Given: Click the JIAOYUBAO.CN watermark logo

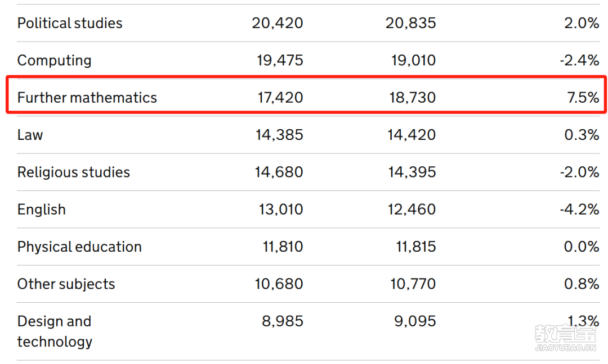Looking at the screenshot, I should [x=565, y=338].
